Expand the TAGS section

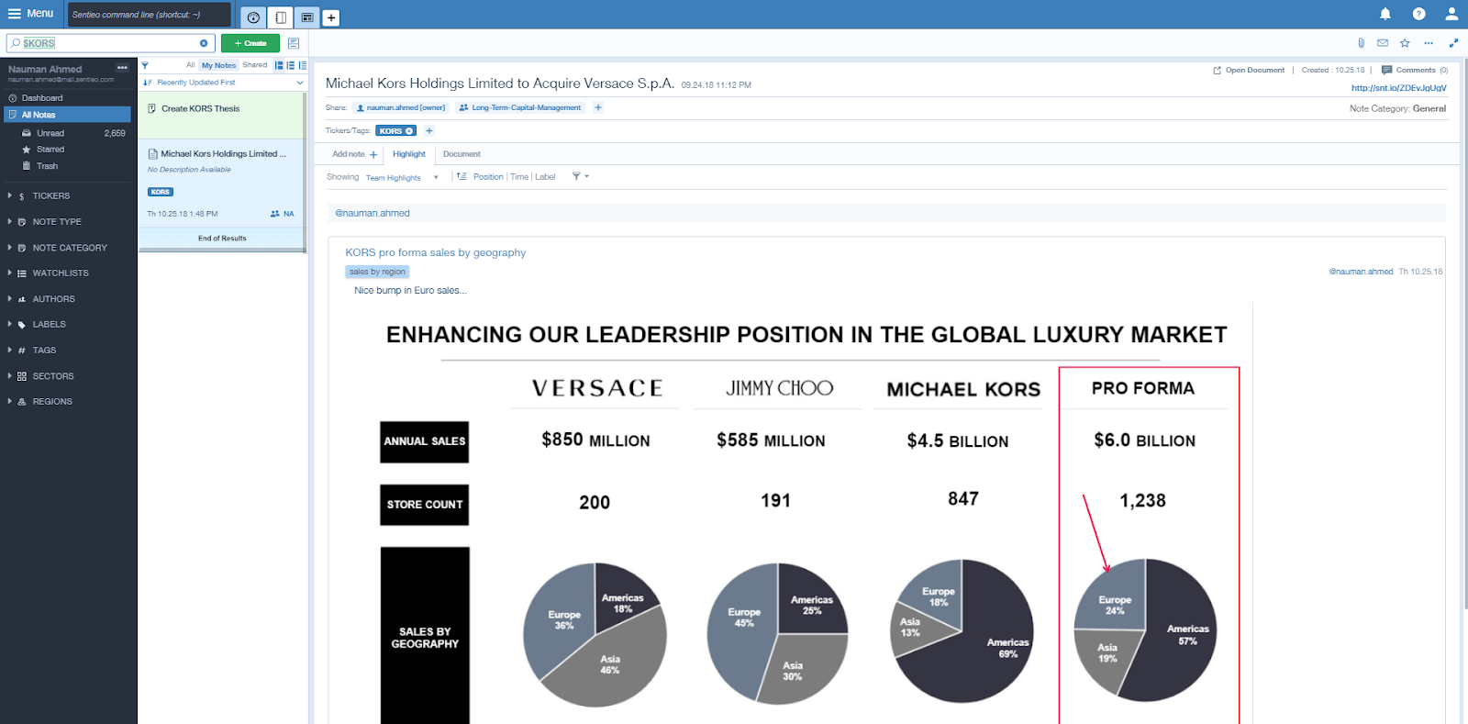tap(44, 351)
